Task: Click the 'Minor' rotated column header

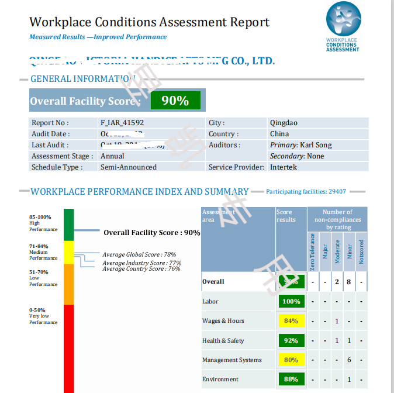Action: coord(349,251)
